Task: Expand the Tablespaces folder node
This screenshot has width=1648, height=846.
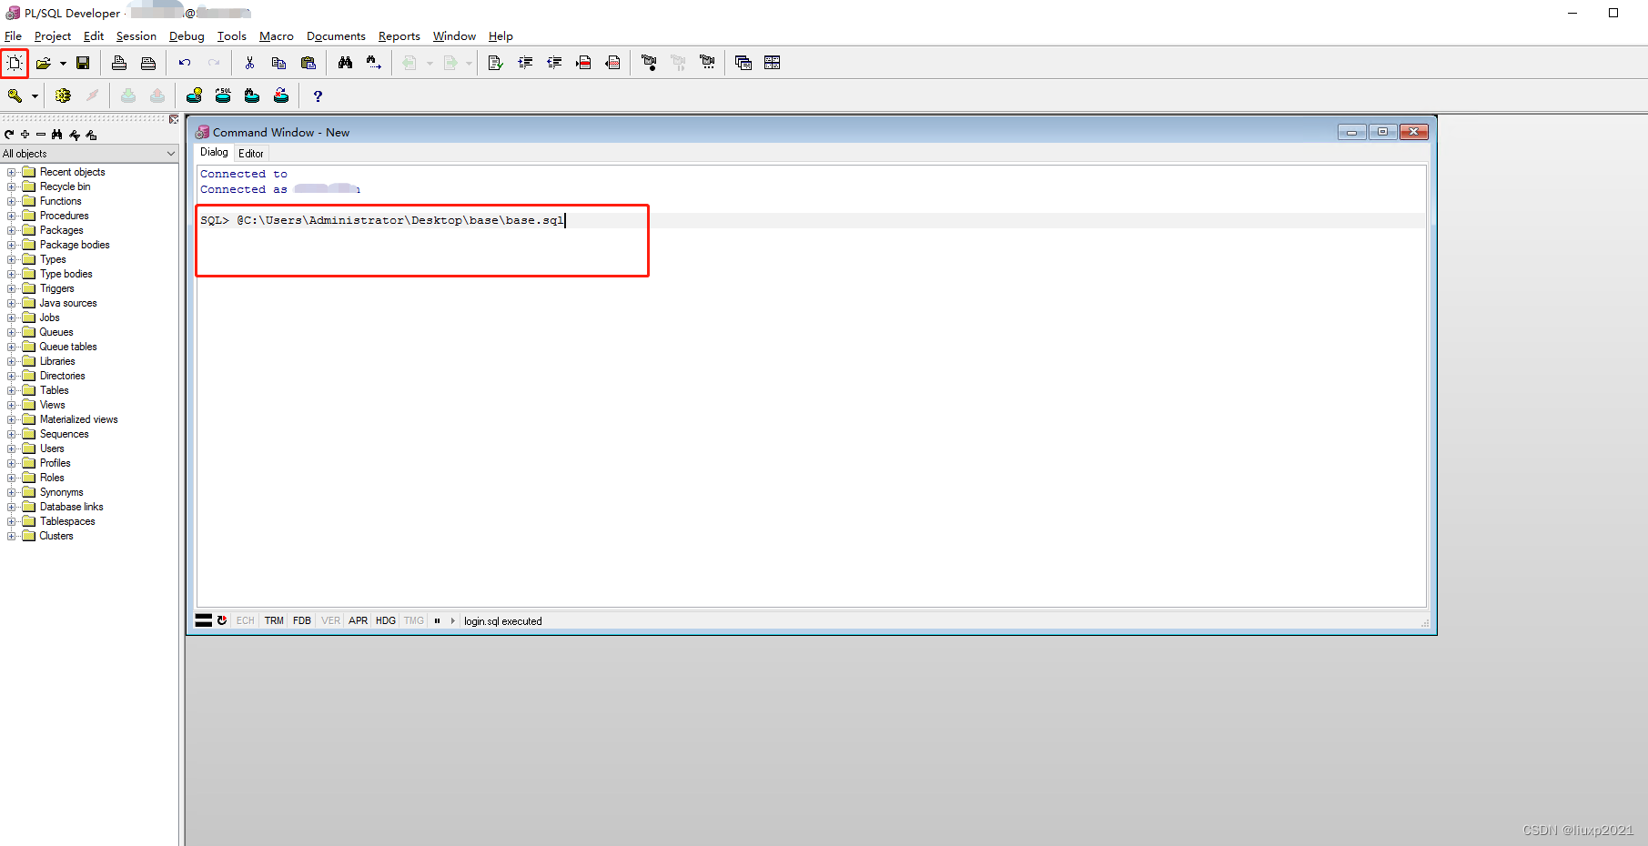Action: pos(11,521)
